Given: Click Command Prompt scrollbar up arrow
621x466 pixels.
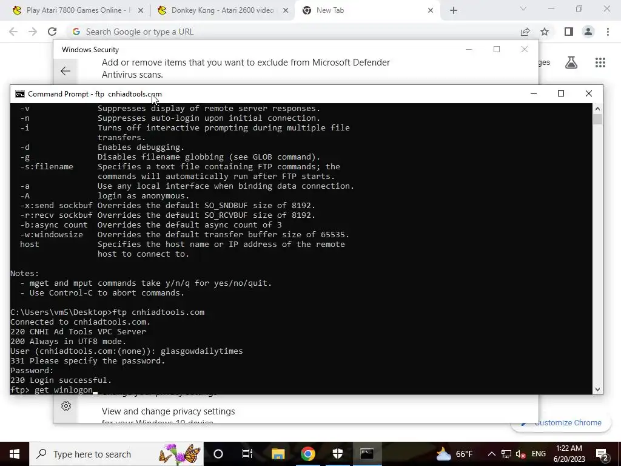Looking at the screenshot, I should [597, 109].
